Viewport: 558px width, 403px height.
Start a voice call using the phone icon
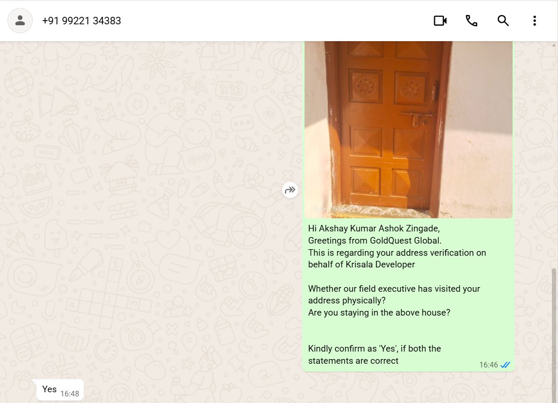[x=471, y=21]
